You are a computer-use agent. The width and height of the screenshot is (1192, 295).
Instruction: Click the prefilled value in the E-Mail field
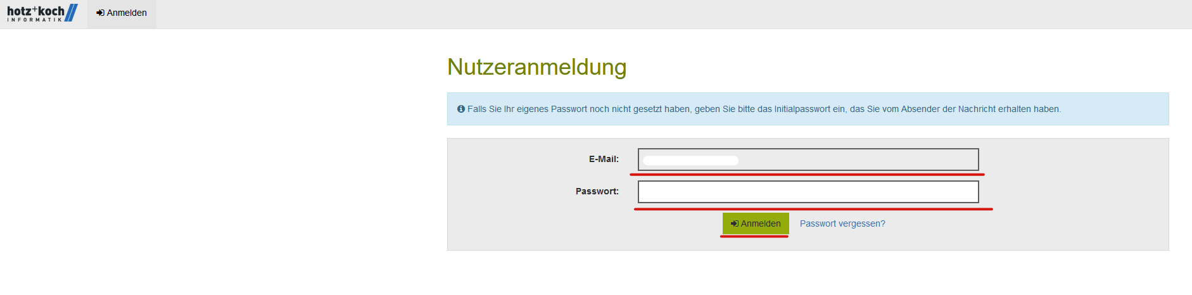pos(690,160)
